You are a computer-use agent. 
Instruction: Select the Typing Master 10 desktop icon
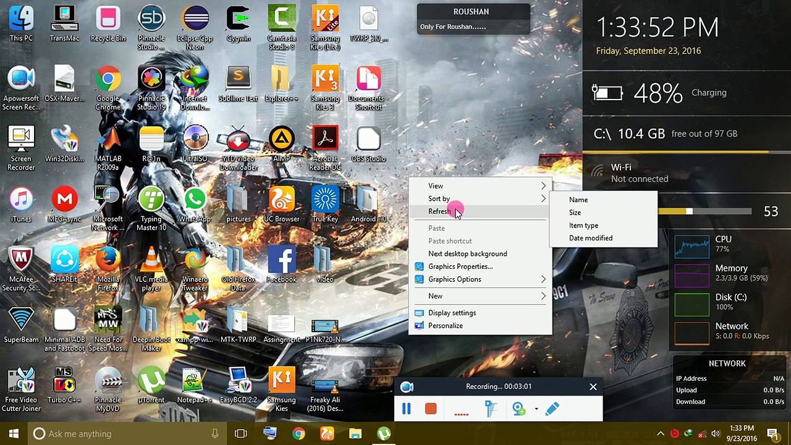[151, 209]
